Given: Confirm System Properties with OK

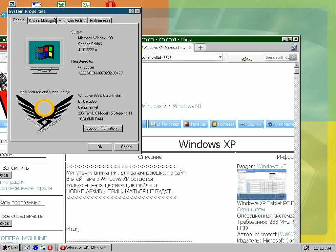Looking at the screenshot, I should 100,147.
